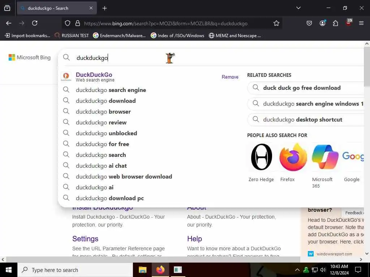Reload the current page
Screen dimensions: 370x277
[x=35, y=23]
